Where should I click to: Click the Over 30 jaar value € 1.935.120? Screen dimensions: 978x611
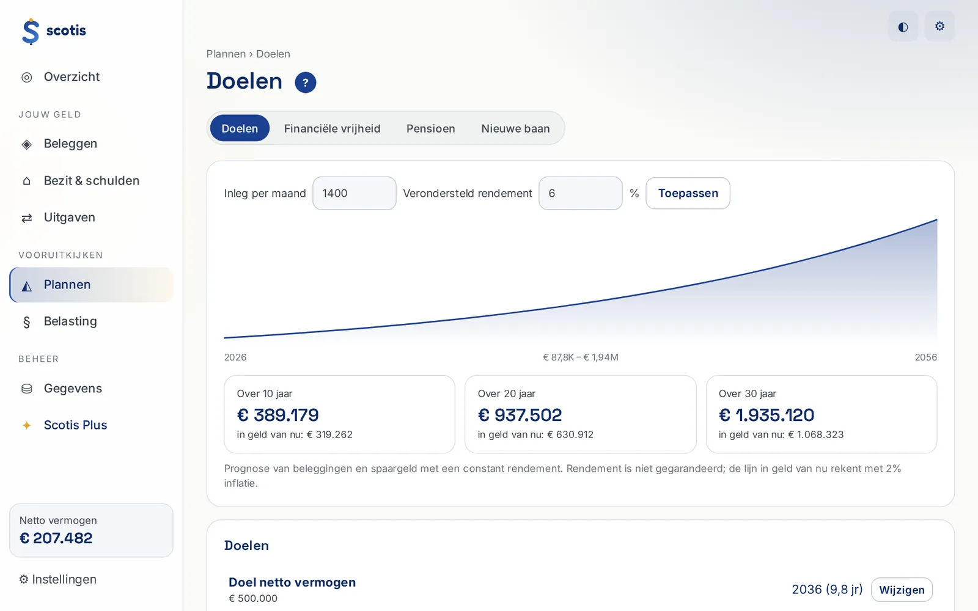pos(767,415)
